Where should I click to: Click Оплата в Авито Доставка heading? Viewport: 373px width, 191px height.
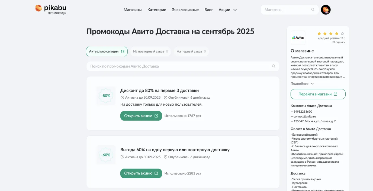[311, 129]
